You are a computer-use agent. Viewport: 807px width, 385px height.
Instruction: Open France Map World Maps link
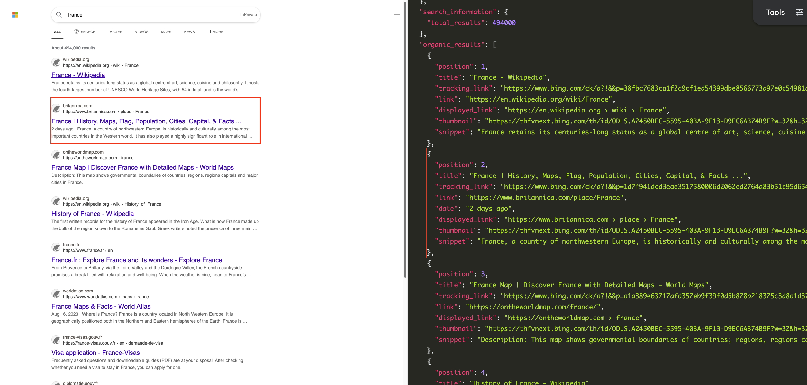click(142, 167)
